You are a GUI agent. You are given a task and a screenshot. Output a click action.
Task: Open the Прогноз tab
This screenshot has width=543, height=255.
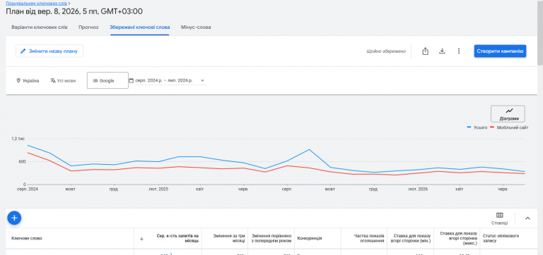(88, 27)
